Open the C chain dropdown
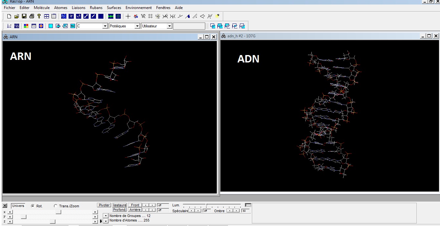This screenshot has height=226, width=440. 105,26
